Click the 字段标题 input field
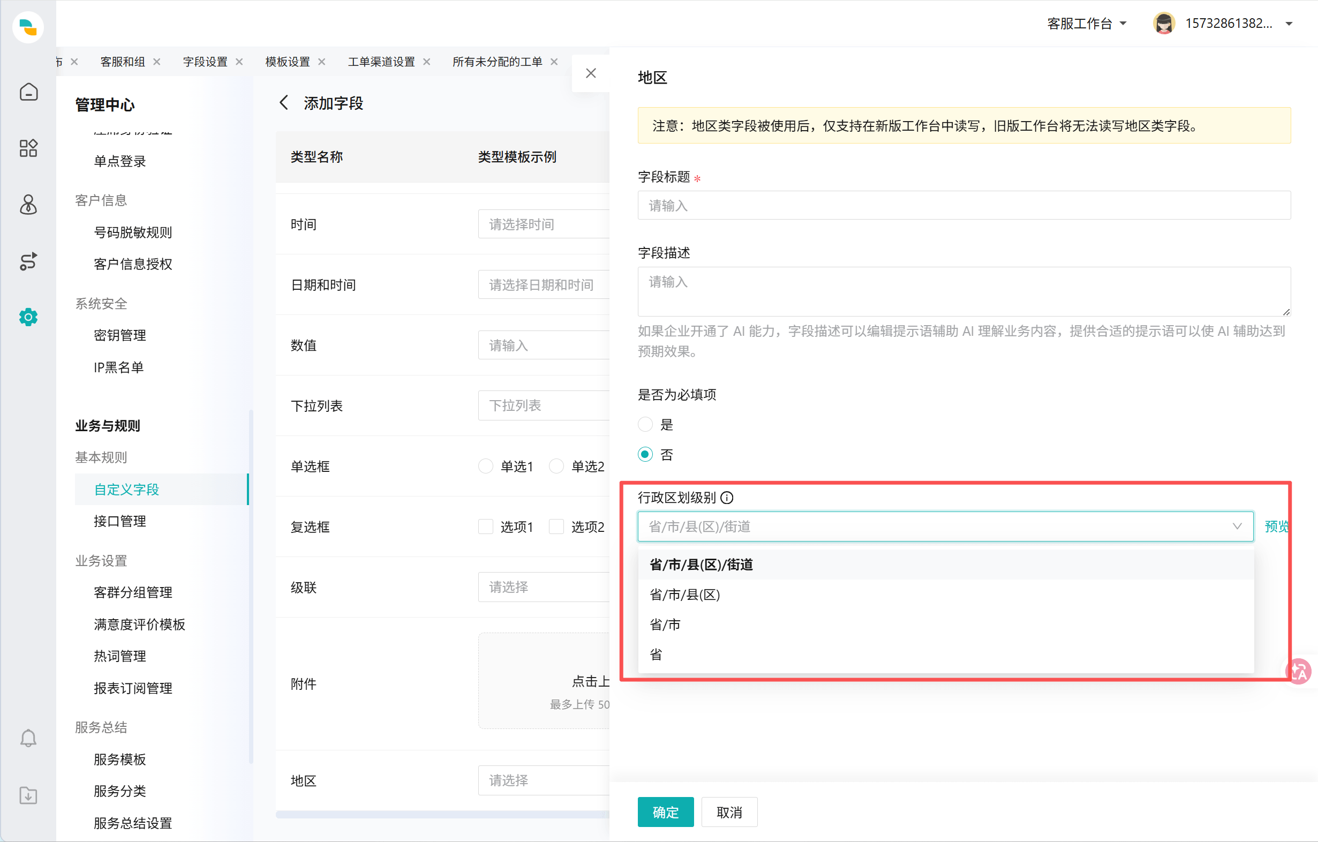 point(964,205)
